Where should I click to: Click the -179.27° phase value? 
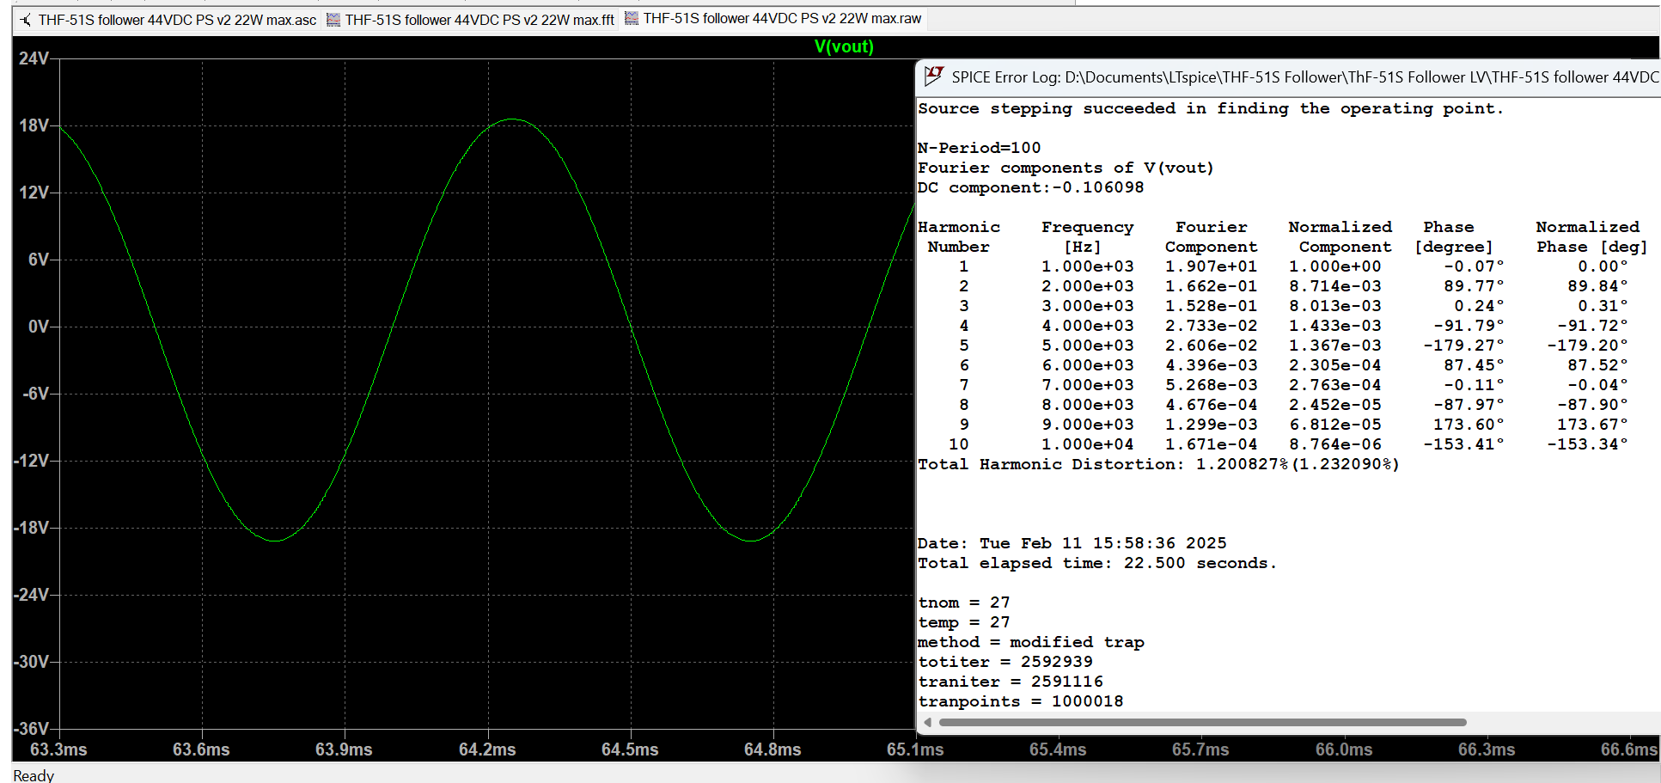[x=1463, y=346]
